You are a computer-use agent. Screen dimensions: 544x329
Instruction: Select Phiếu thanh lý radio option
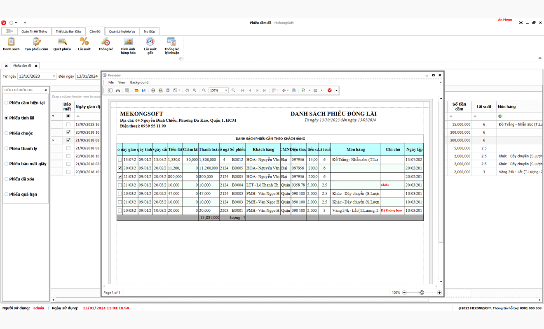pos(21,148)
